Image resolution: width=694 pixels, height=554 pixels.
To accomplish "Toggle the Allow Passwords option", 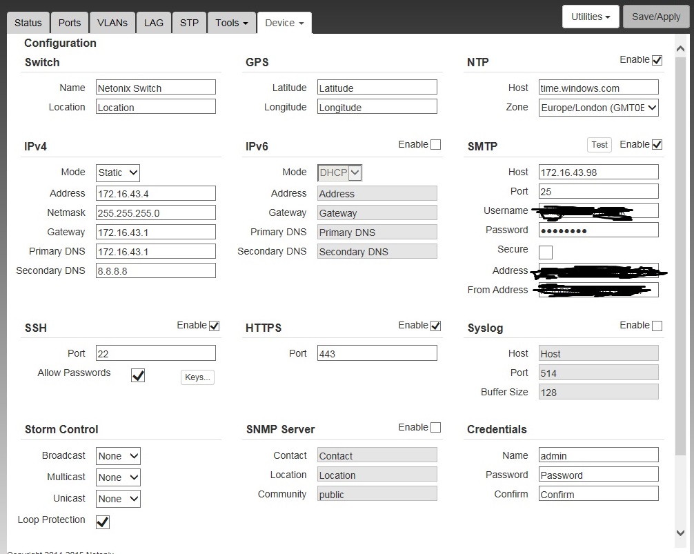I will pyautogui.click(x=137, y=375).
